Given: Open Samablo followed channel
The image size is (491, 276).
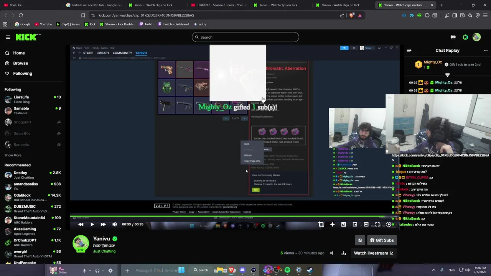Looking at the screenshot, I should click(x=33, y=110).
